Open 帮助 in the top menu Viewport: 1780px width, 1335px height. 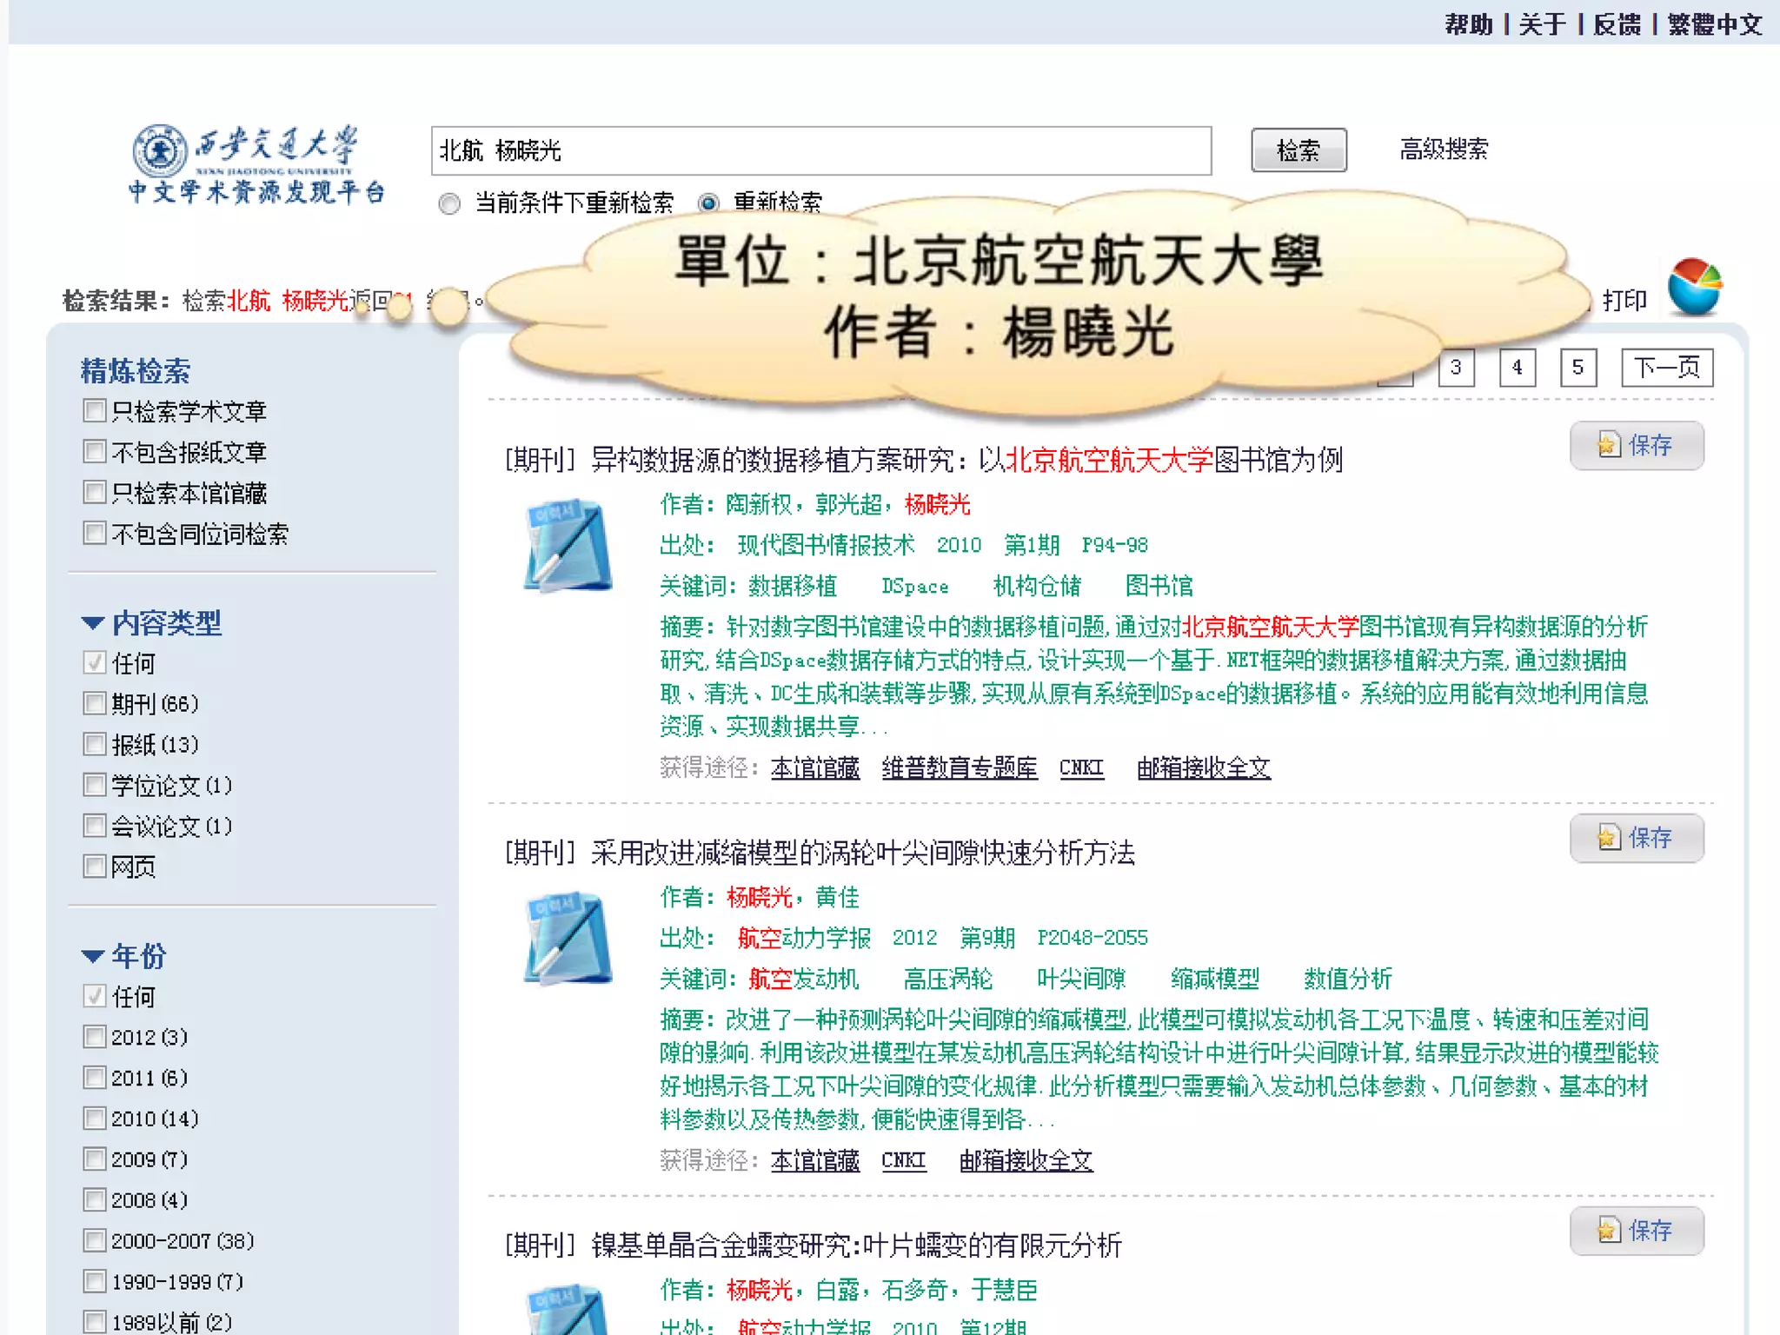coord(1468,24)
